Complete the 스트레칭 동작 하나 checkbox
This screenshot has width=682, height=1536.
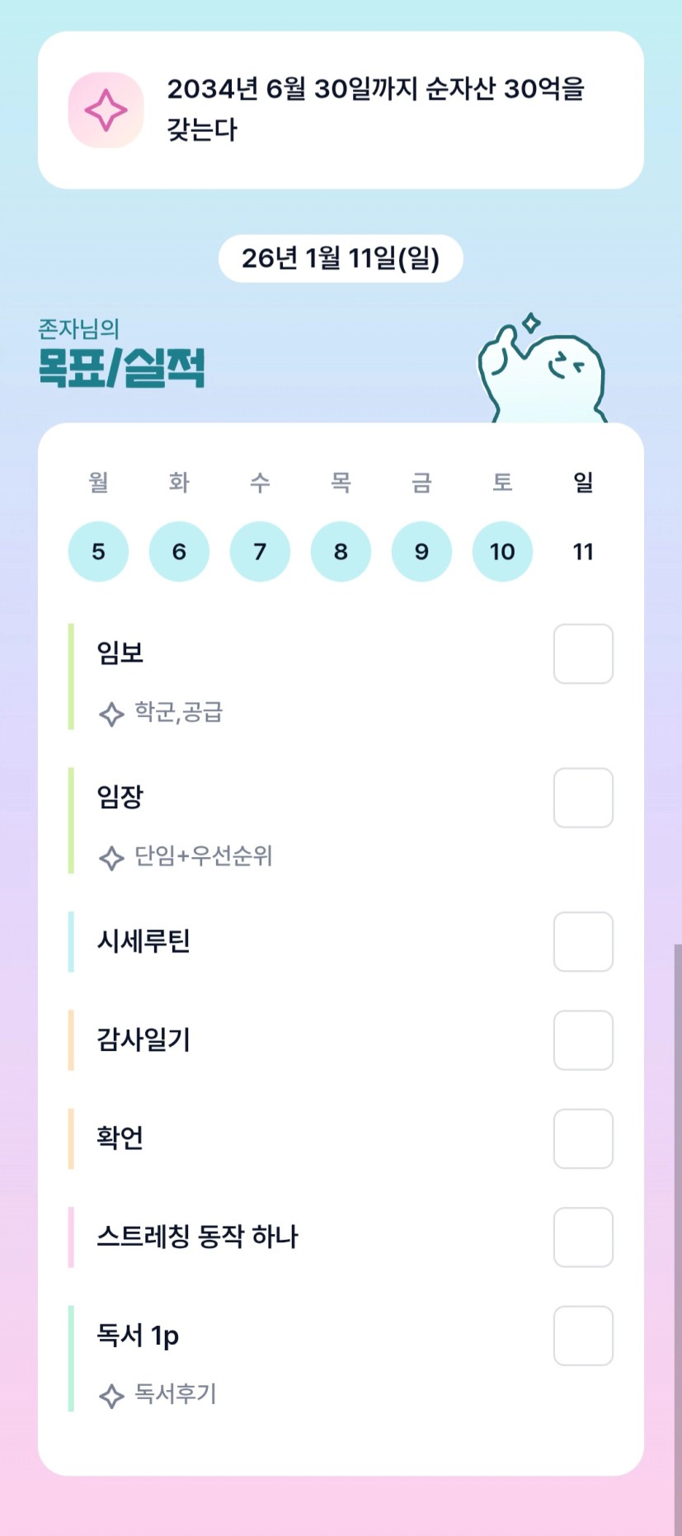point(582,1237)
